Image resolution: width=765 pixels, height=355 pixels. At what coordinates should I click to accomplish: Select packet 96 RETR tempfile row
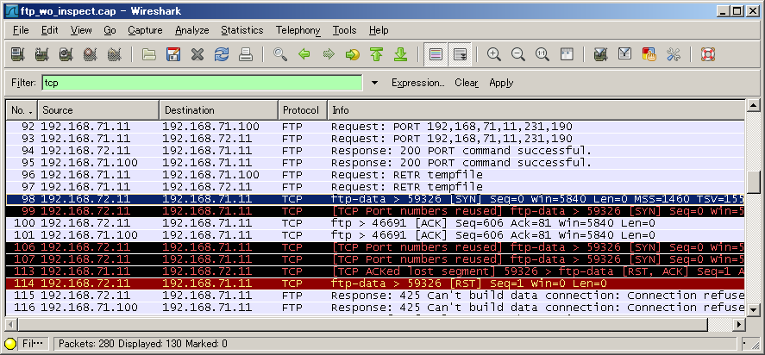click(x=376, y=175)
